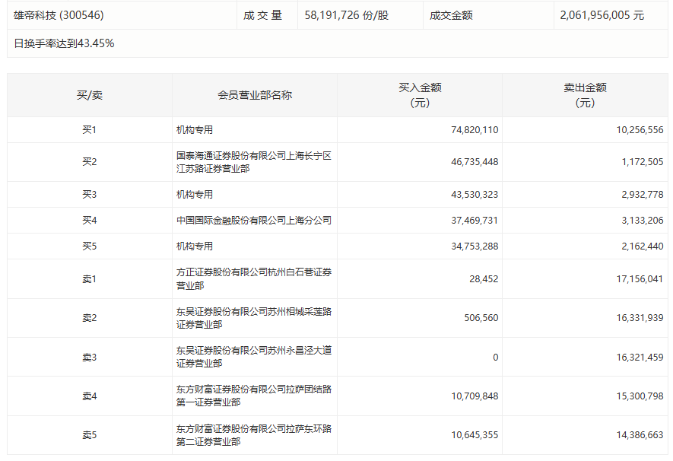
Task: Click buy amount 506,560
Action: click(x=481, y=318)
